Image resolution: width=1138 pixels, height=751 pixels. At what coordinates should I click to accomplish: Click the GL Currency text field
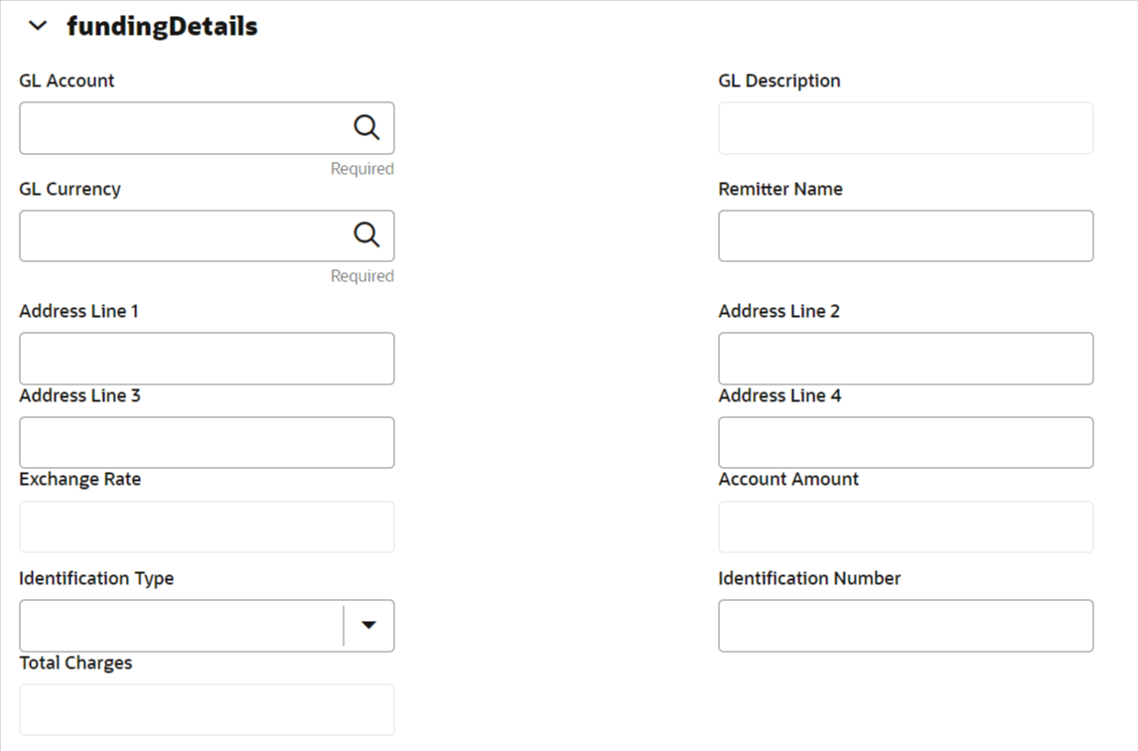coord(181,235)
